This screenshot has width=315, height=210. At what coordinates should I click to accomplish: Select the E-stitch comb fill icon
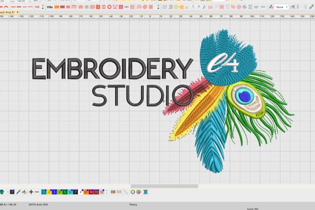tap(74, 7)
